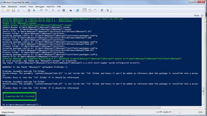Viewport: 207px width, 116px height.
Task: Show command window icon
Action: (102, 10)
